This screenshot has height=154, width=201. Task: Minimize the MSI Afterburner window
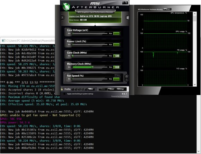[x=123, y=2]
